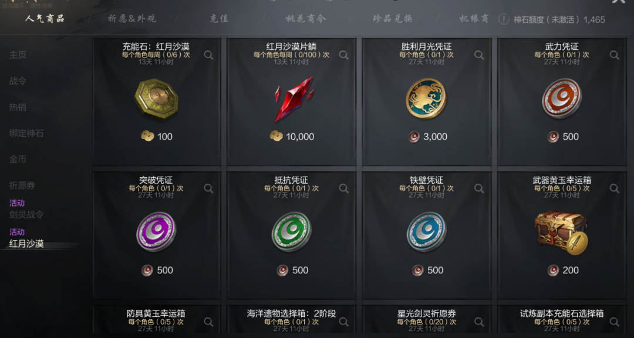The height and width of the screenshot is (338, 634).
Task: Open the 武器黄玉幸运箱 treasure chest icon
Action: tap(562, 233)
